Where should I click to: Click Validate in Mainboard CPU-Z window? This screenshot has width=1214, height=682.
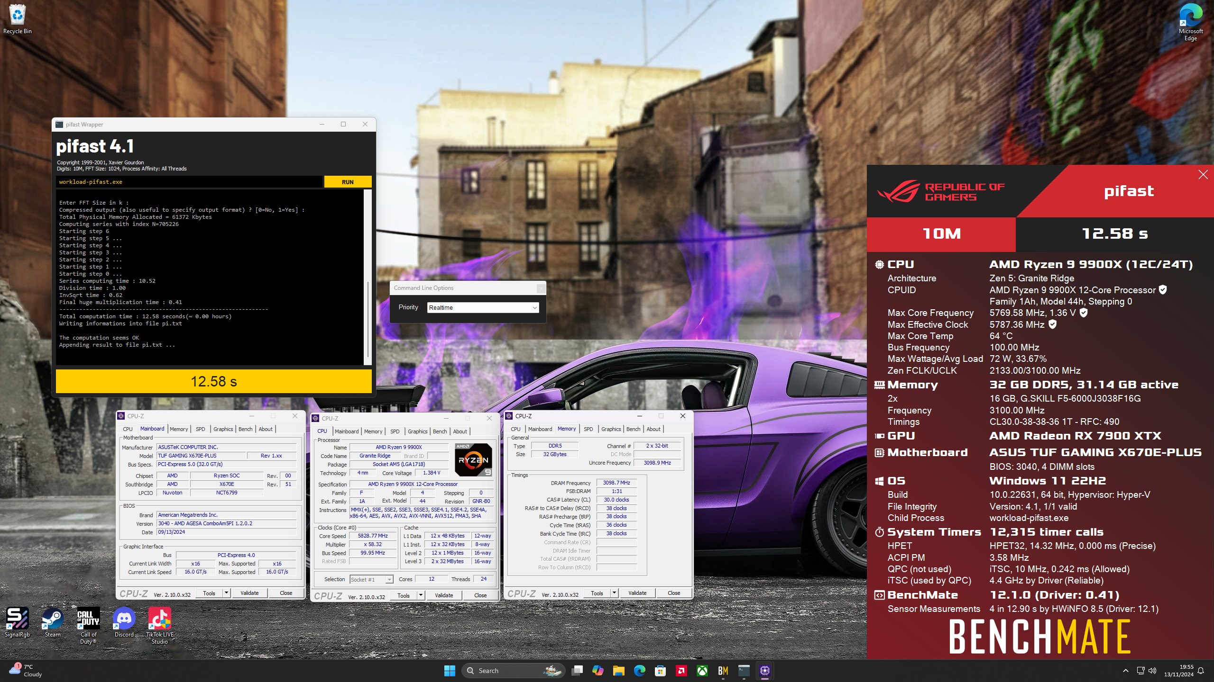click(249, 593)
